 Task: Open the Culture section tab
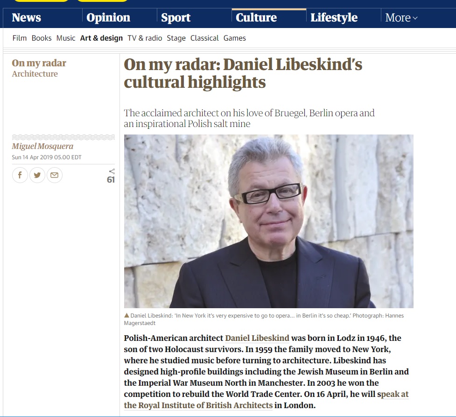[256, 17]
